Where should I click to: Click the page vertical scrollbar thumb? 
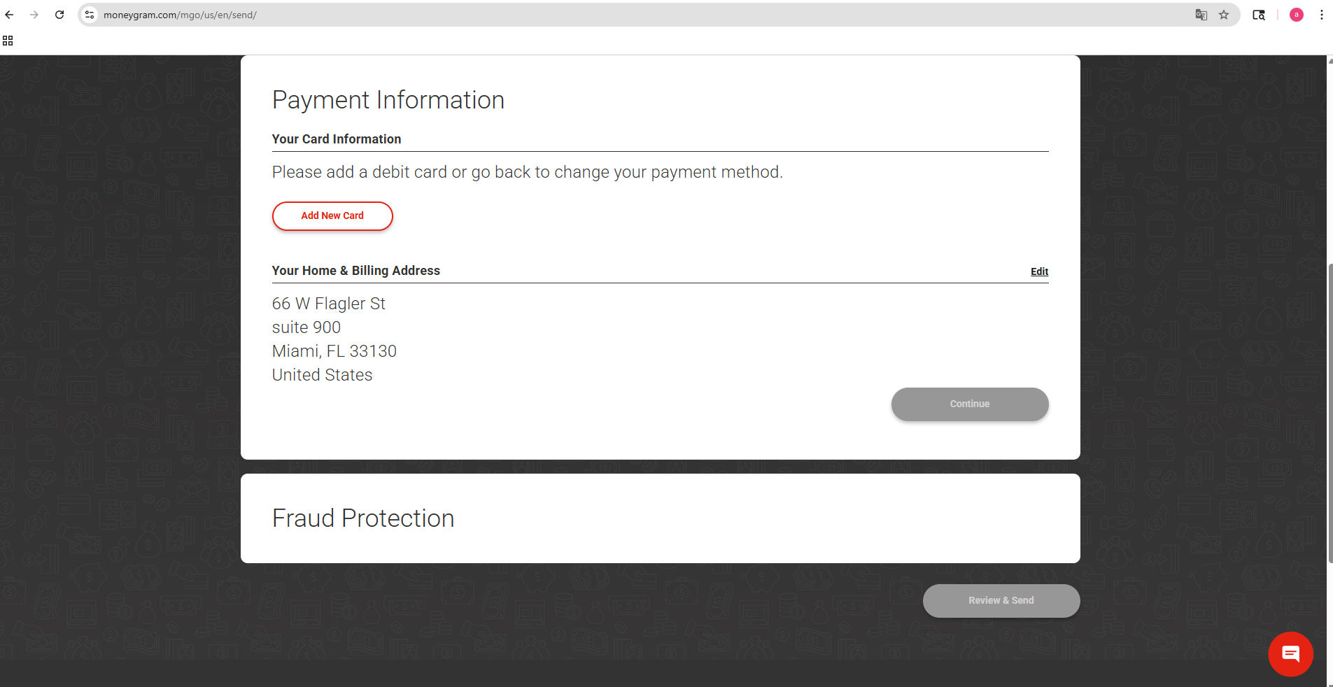[1330, 413]
